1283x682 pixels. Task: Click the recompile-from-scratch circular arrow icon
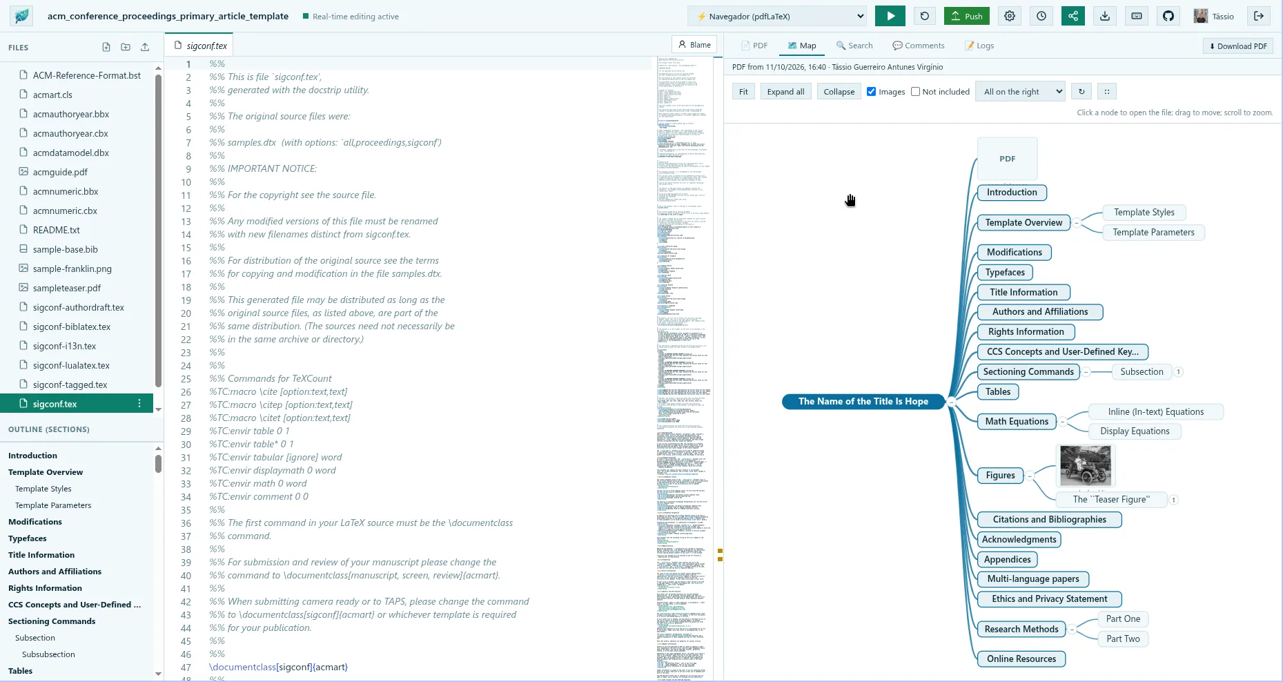tap(925, 16)
